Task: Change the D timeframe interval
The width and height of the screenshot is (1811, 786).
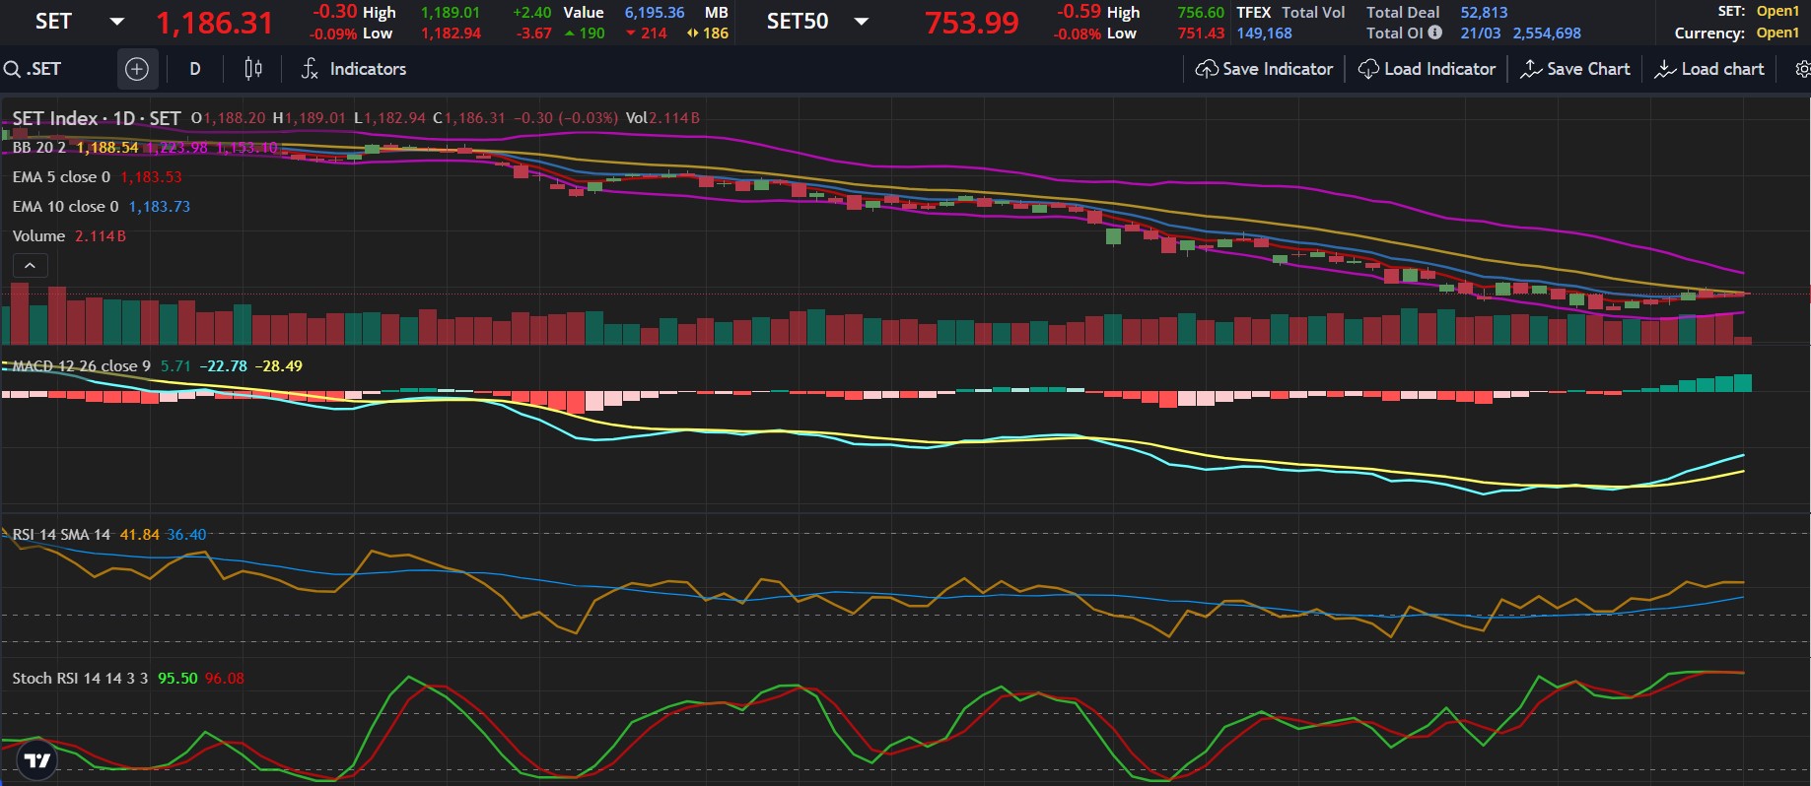Action: pos(195,69)
